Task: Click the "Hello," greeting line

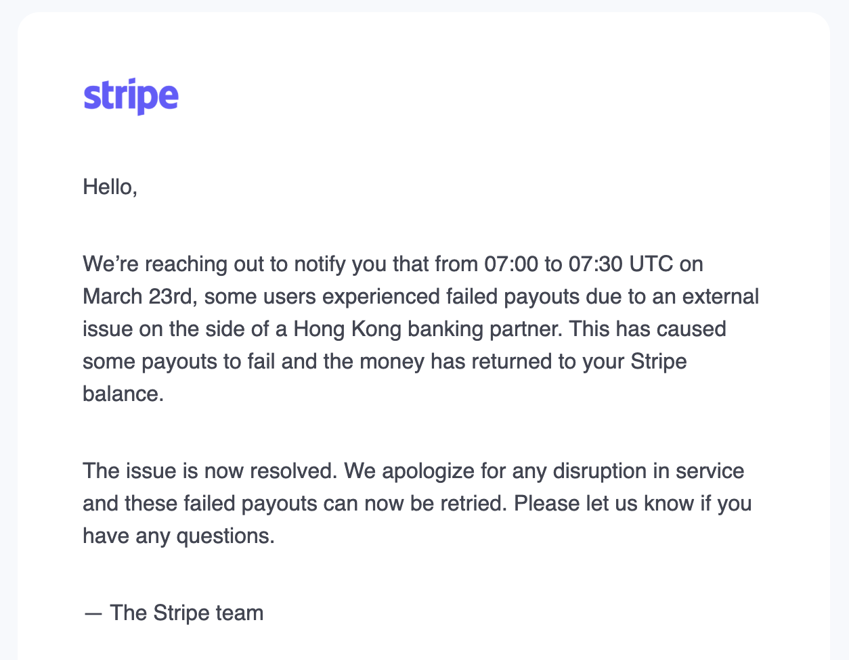Action: 110,187
